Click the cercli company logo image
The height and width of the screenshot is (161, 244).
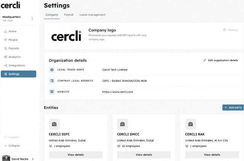tap(66, 36)
